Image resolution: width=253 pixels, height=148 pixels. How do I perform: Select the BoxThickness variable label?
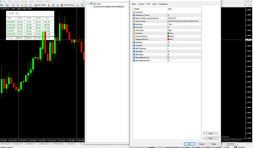[141, 49]
